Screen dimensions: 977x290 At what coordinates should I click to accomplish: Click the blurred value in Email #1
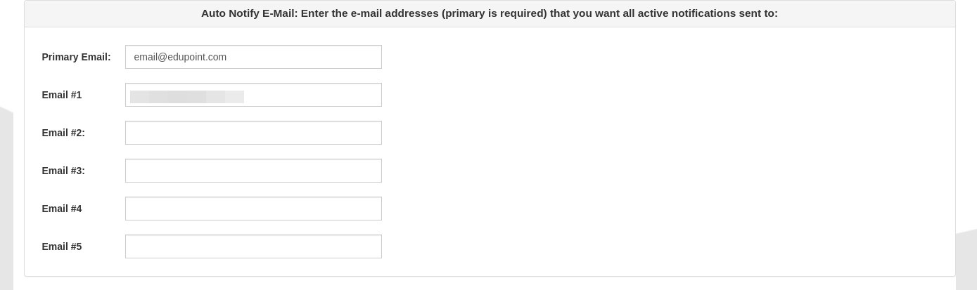click(187, 96)
